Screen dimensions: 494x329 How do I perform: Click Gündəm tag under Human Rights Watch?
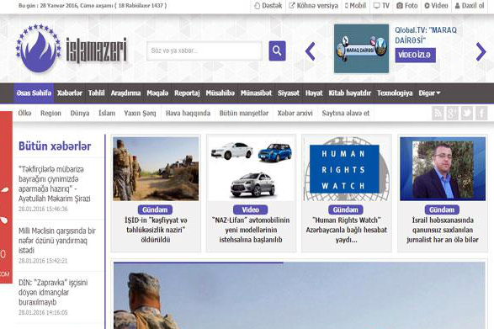tap(346, 210)
